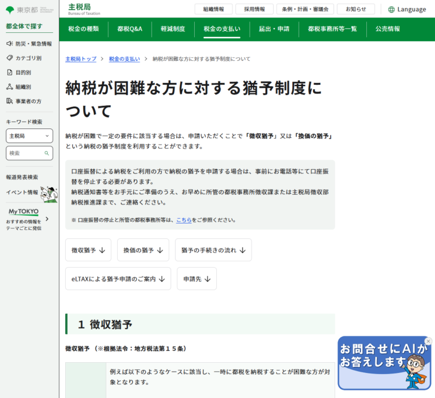
Task: Click down arrow on 猶予の手続きの流れ button
Action: point(243,250)
